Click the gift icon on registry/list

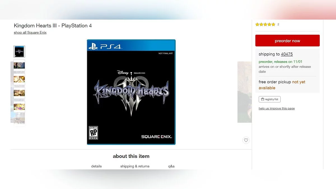click(263, 99)
